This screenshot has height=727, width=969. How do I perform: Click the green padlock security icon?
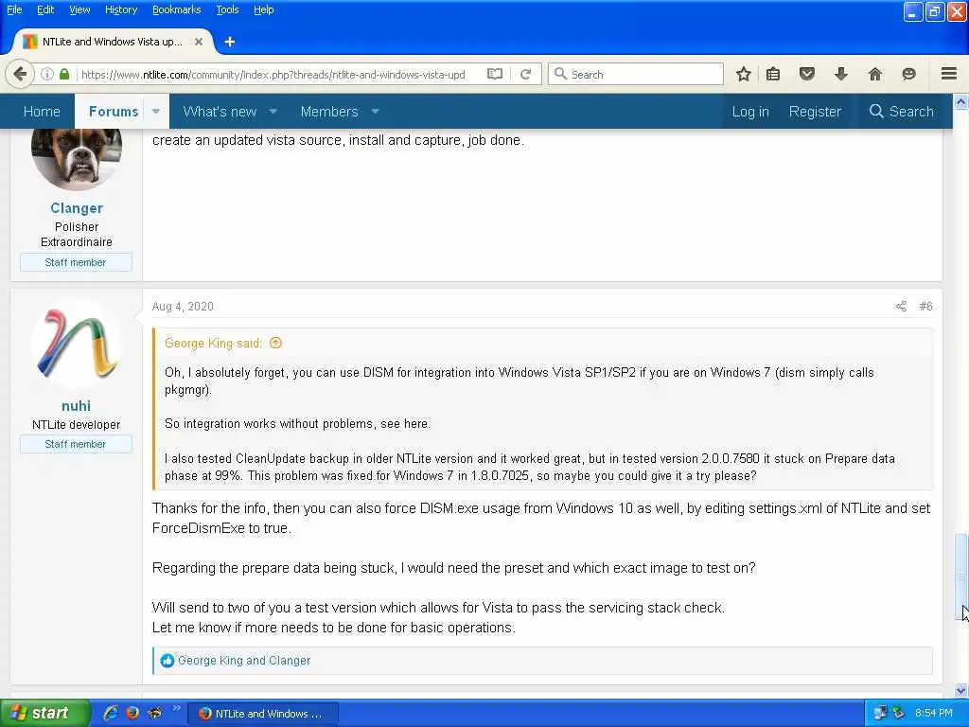point(64,74)
